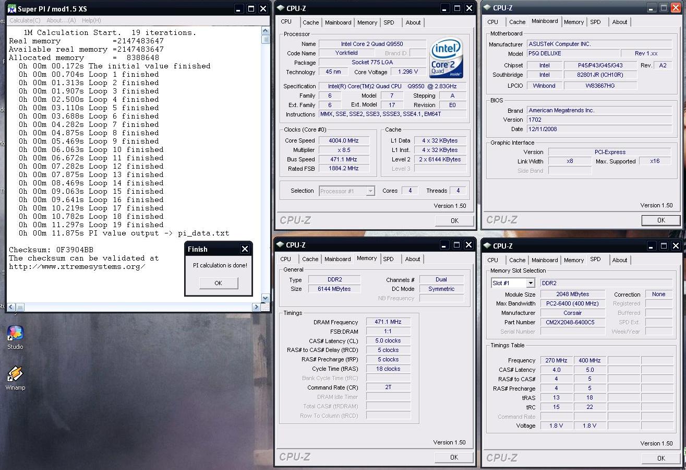686x470 pixels.
Task: Maximize the Super PI window
Action: click(251, 9)
